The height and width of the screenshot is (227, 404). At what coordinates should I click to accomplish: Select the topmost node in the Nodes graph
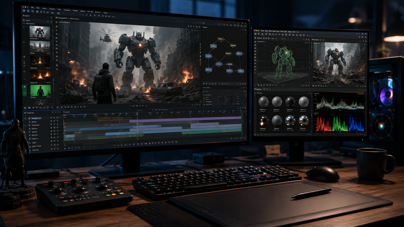click(x=220, y=39)
